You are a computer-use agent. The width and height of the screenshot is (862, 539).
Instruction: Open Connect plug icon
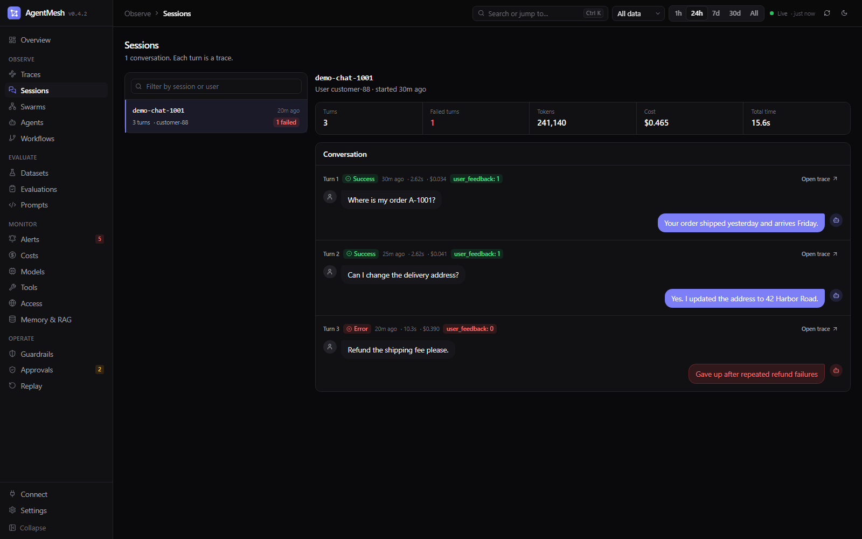pyautogui.click(x=12, y=494)
